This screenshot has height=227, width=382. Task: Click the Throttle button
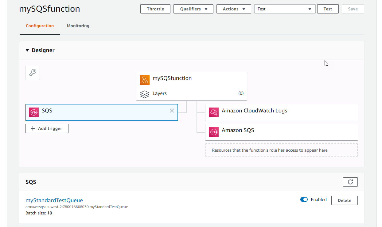155,9
